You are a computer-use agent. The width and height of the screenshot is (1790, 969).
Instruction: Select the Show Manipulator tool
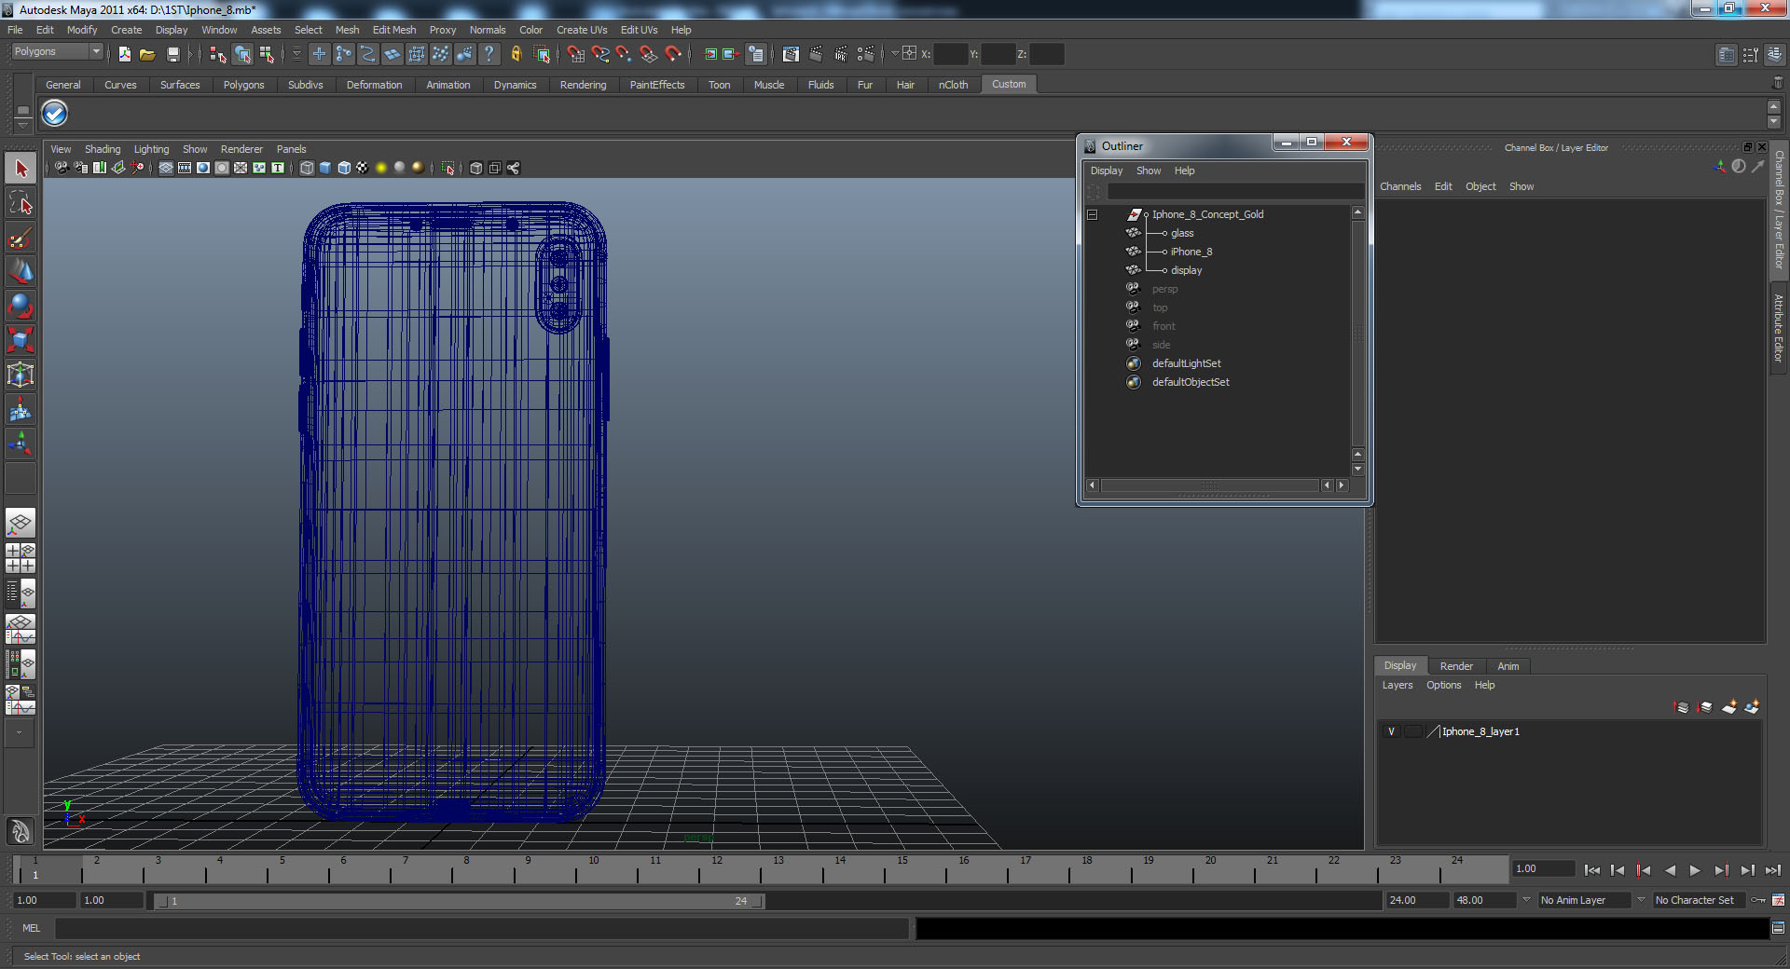point(21,444)
